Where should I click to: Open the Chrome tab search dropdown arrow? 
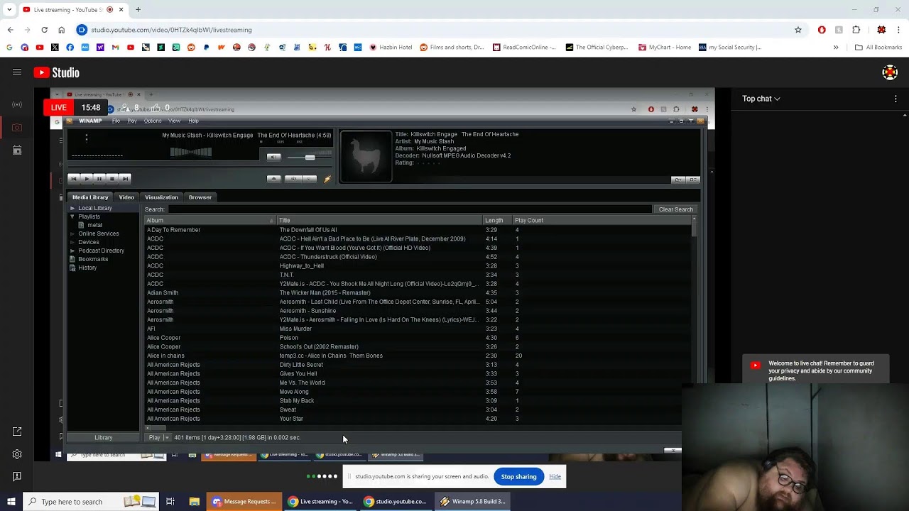(9, 10)
